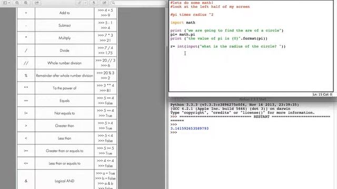Select the highlight pen tool icon
The height and width of the screenshot is (189, 337).
pyautogui.click(x=80, y=3)
